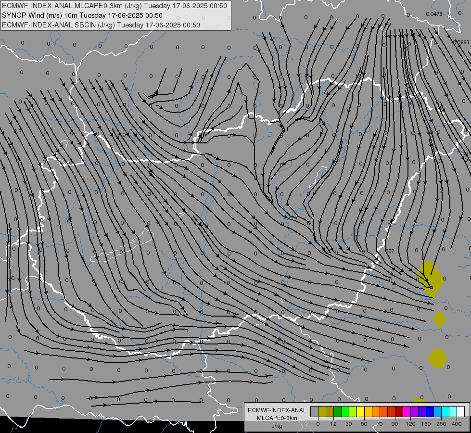The width and height of the screenshot is (471, 433).
Task: Click the 400 tick label in legend
Action: pos(457,424)
